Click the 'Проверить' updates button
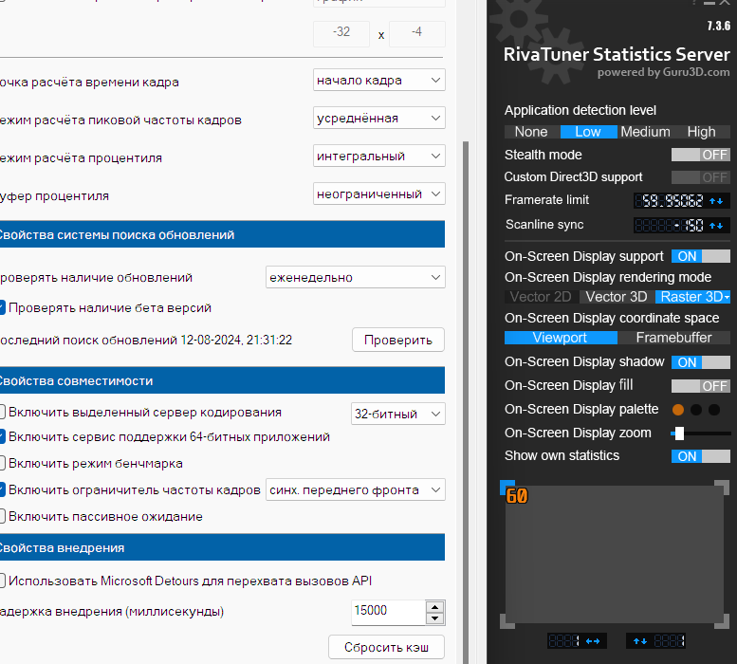Viewport: 737px width, 664px height. click(398, 340)
